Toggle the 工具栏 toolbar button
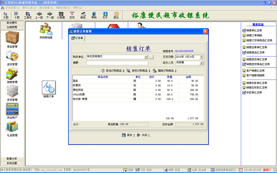The height and width of the screenshot is (173, 277). (x=28, y=15)
